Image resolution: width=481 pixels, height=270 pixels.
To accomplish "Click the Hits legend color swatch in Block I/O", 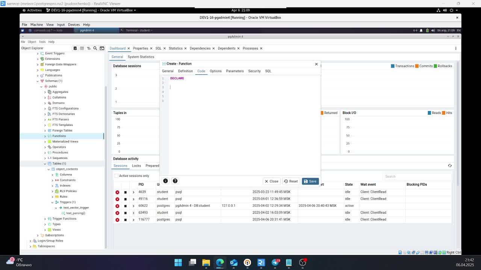I will [444, 113].
